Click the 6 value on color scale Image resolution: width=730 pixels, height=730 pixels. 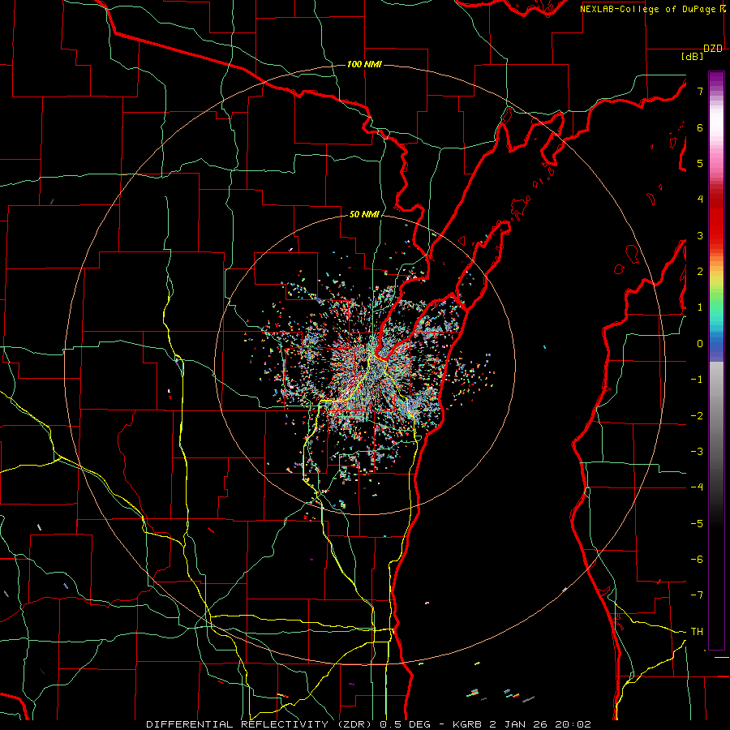(x=700, y=127)
